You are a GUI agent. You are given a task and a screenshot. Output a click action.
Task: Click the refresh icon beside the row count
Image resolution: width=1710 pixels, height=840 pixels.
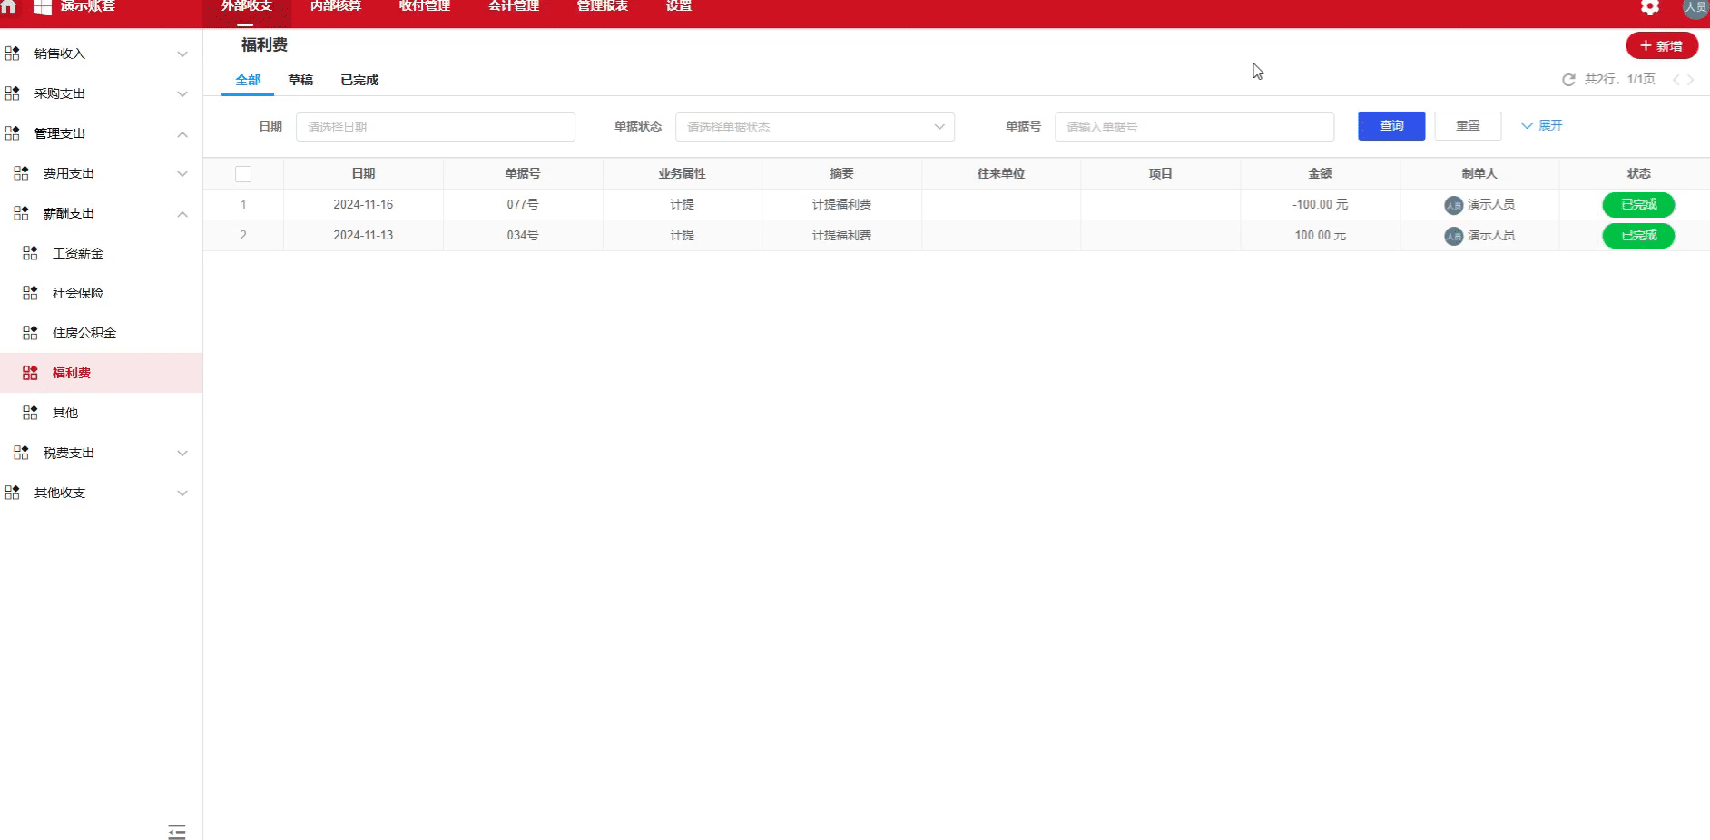coord(1568,80)
